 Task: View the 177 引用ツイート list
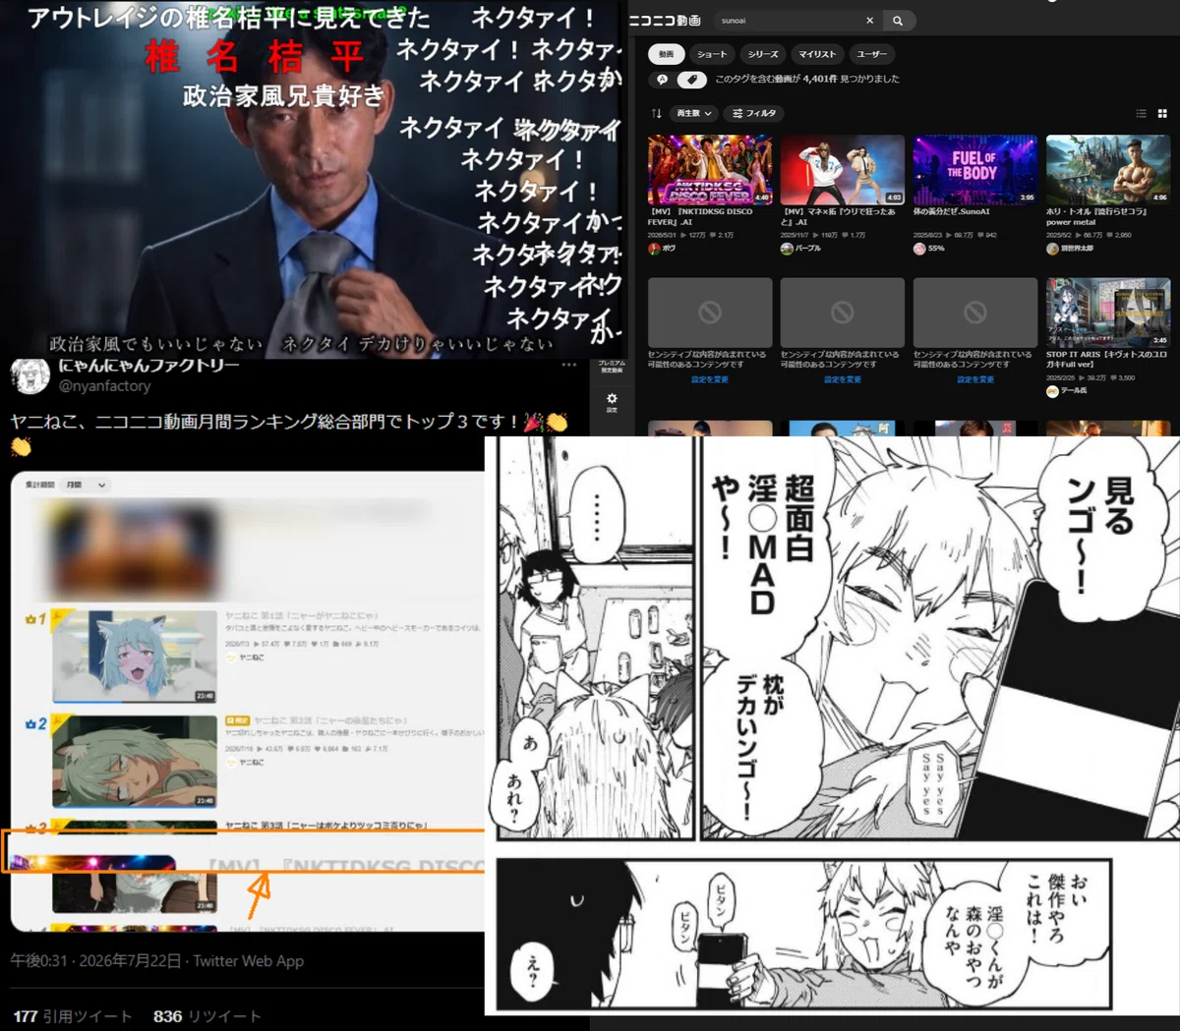coord(73,1016)
